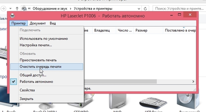
Task: Click the Explorer forward arrow
Action: pyautogui.click(x=3, y=9)
